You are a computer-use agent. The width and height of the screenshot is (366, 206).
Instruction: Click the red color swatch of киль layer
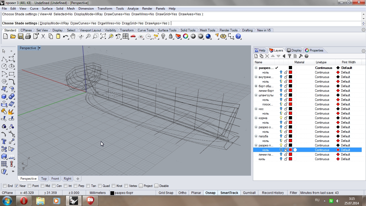click(290, 159)
